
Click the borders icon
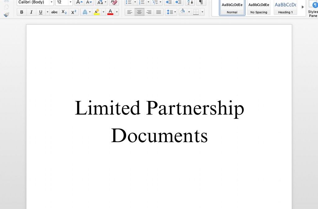click(x=196, y=12)
